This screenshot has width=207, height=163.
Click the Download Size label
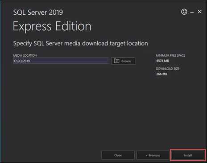[167, 69]
